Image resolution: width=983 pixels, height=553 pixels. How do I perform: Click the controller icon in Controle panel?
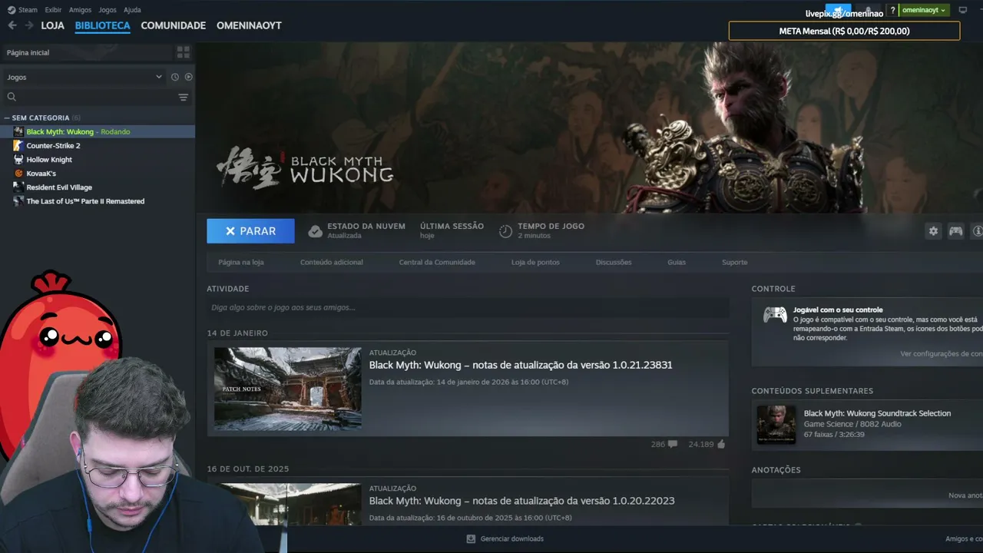(x=775, y=315)
